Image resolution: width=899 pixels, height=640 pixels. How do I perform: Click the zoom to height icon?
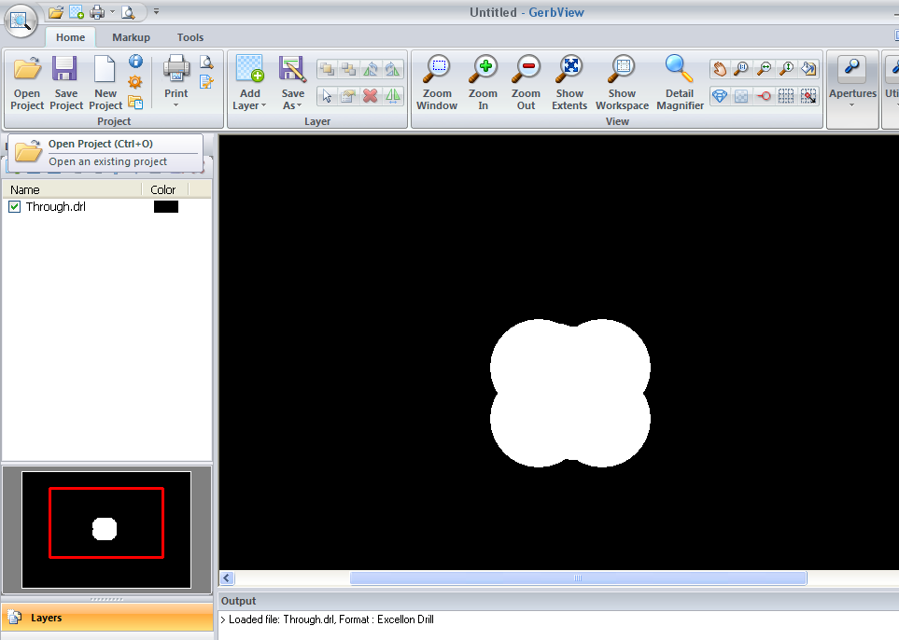click(x=786, y=69)
